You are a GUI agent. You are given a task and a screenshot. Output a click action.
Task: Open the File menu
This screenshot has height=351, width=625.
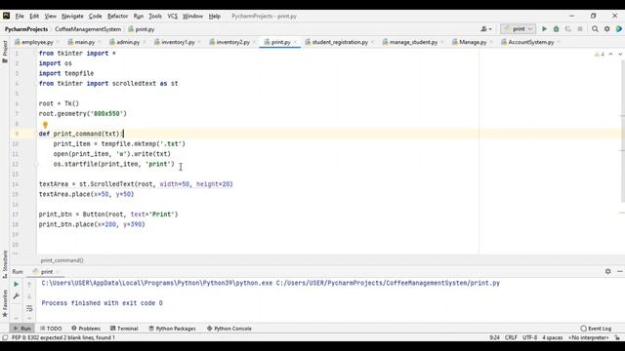[20, 16]
